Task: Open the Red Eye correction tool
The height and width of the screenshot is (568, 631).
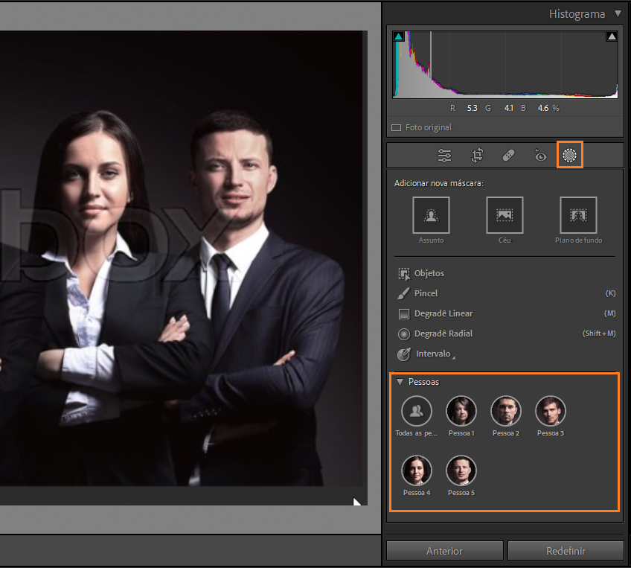Action: pos(541,156)
